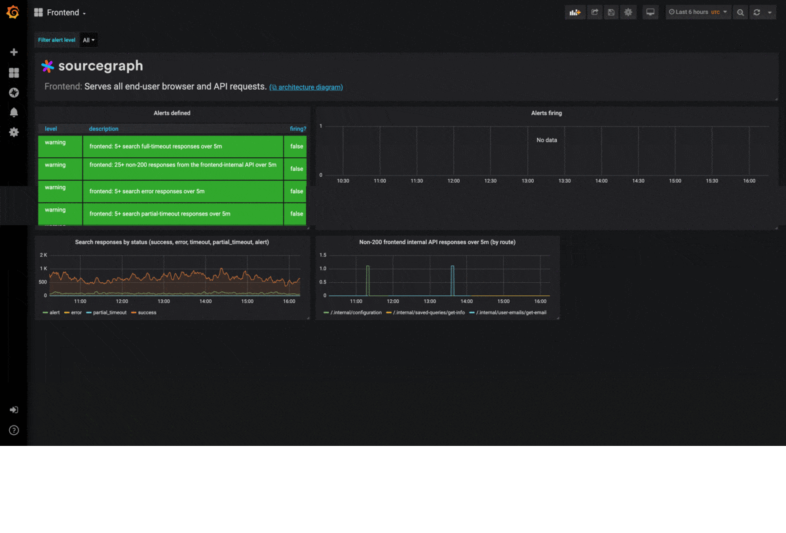Click the Alerts firing panel title
The height and width of the screenshot is (533, 786).
tap(546, 113)
